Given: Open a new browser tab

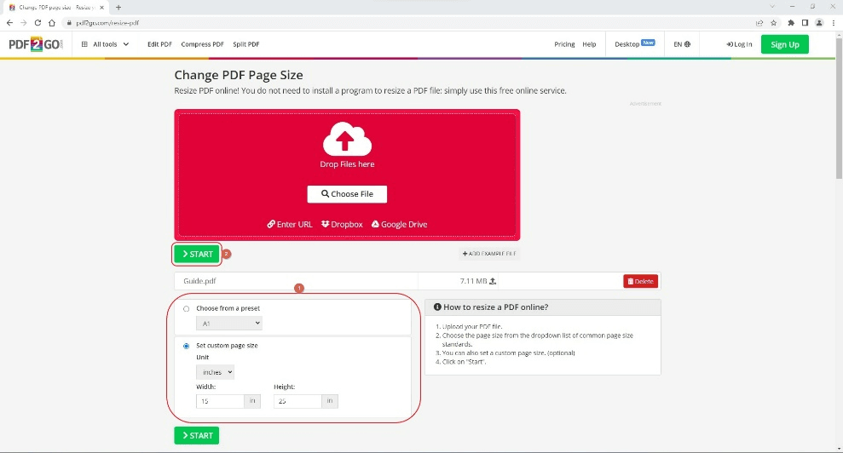Looking at the screenshot, I should (118, 8).
